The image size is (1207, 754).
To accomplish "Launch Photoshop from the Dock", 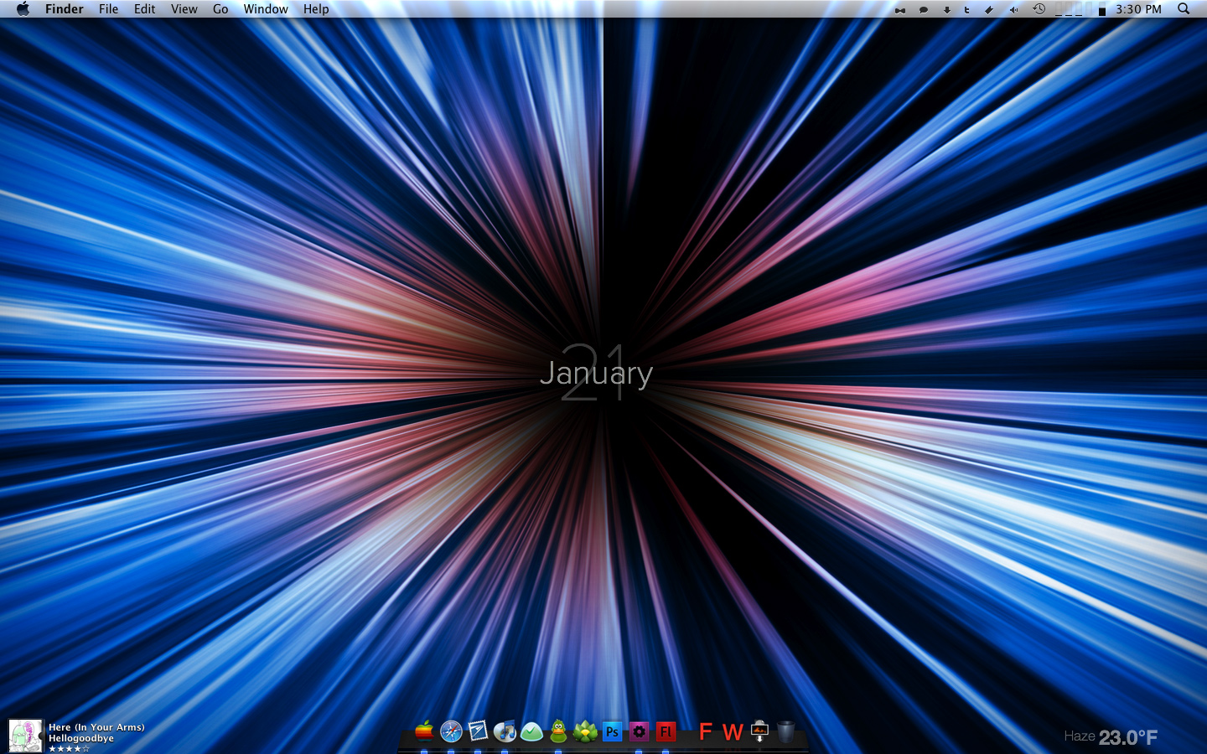I will [x=612, y=731].
